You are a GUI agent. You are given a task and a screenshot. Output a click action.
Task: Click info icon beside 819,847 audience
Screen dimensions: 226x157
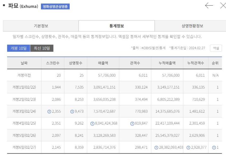pyautogui.click(x=132, y=124)
